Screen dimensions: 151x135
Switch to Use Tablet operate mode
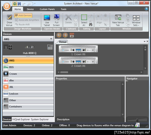[x=47, y=20]
